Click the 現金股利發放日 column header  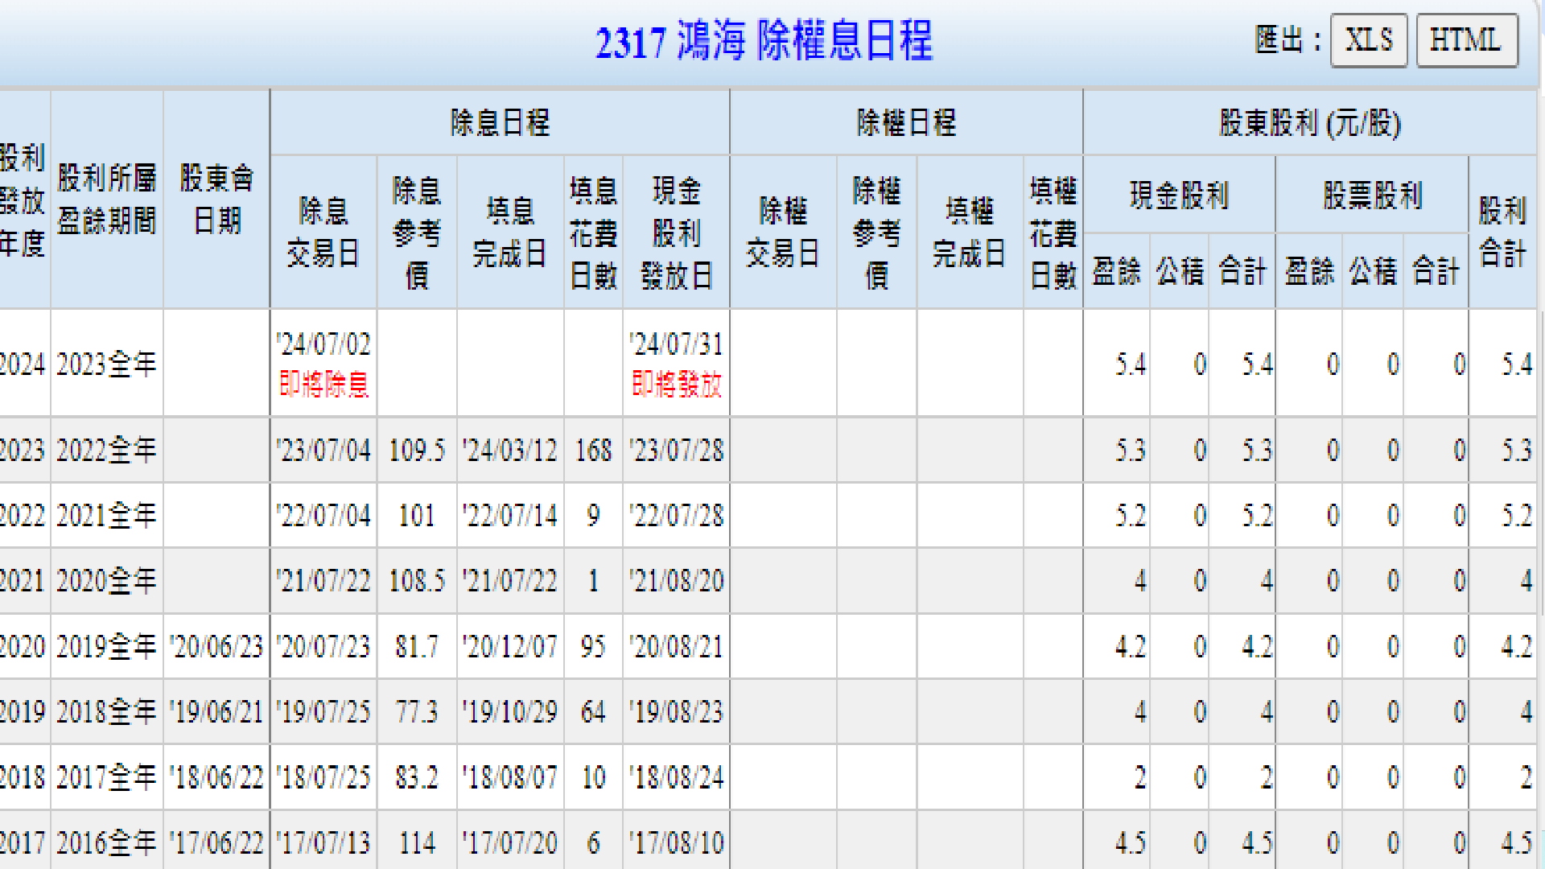pyautogui.click(x=676, y=232)
